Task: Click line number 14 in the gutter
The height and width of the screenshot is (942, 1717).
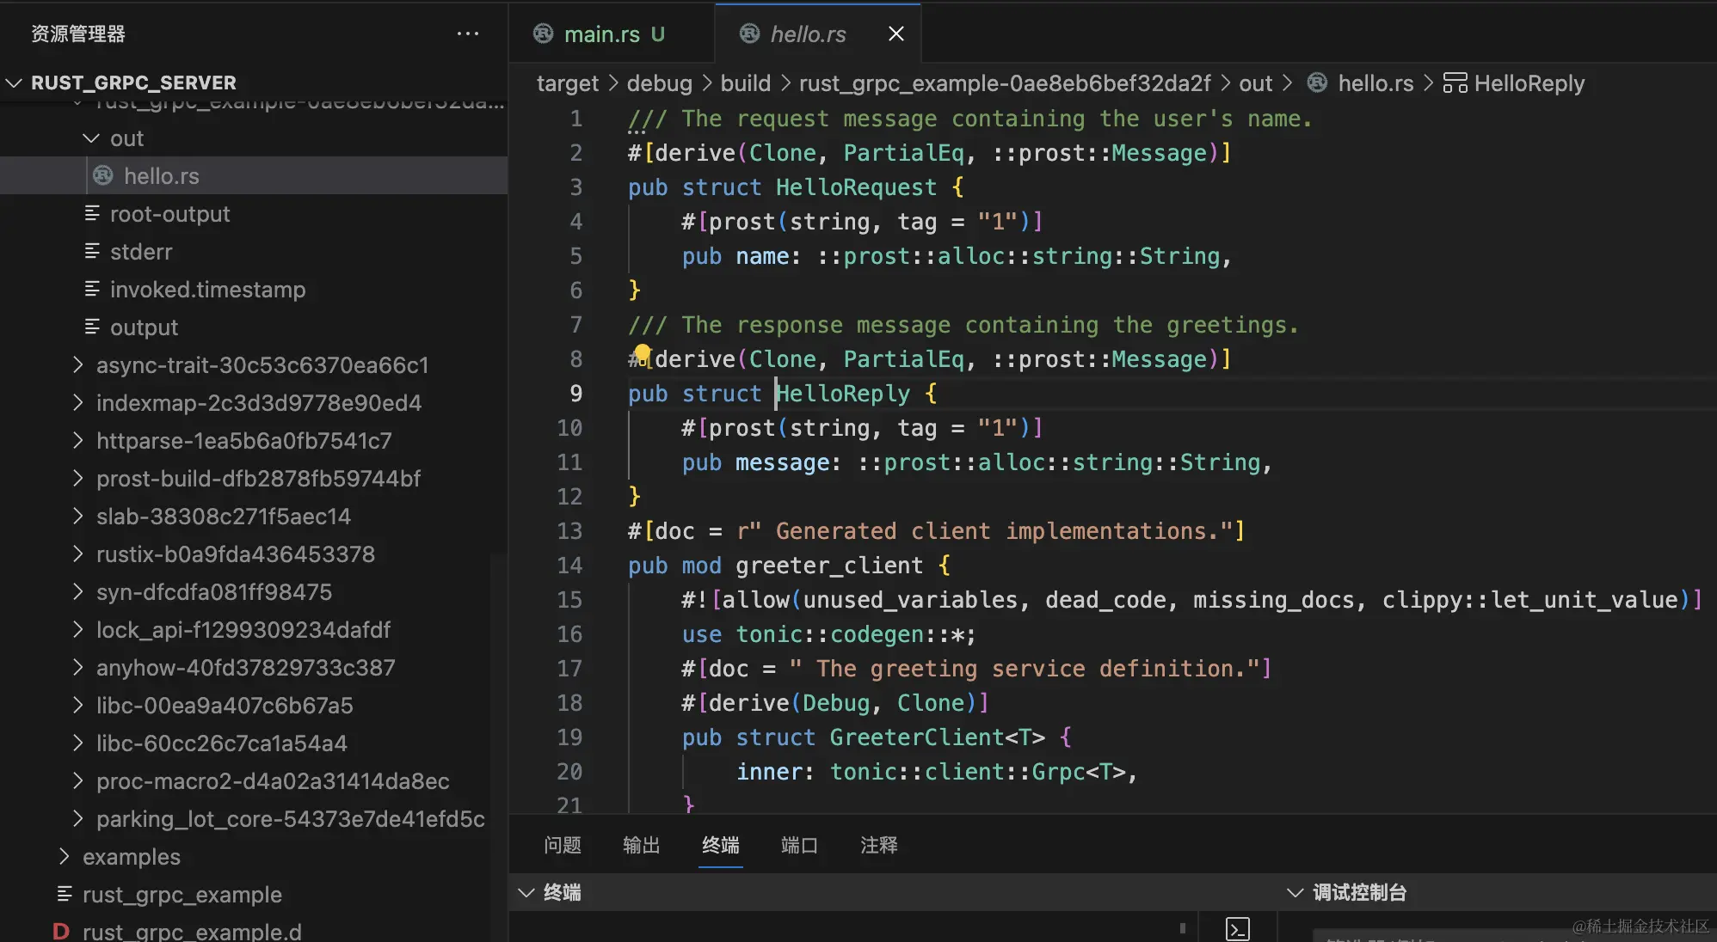Action: tap(569, 566)
